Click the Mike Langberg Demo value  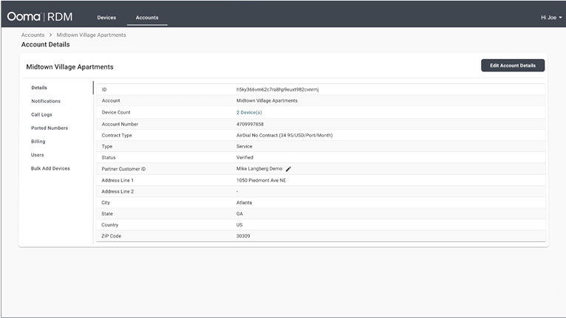pyautogui.click(x=259, y=169)
